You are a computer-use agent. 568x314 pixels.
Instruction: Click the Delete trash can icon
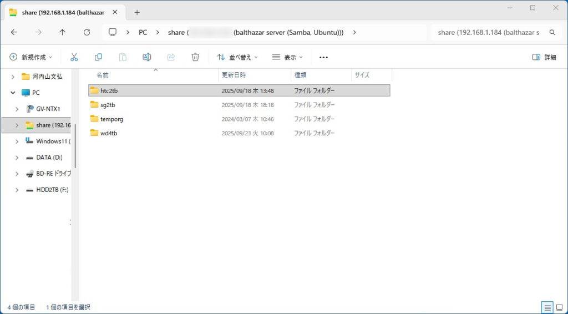[x=195, y=57]
